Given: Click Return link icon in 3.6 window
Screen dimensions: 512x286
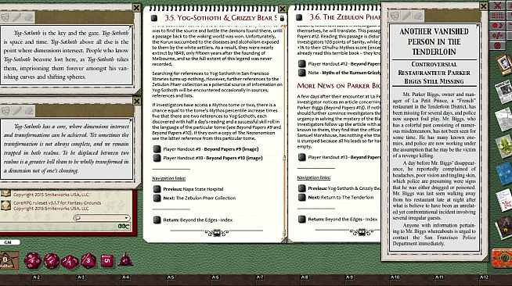Looking at the screenshot, I should pyautogui.click(x=301, y=220).
